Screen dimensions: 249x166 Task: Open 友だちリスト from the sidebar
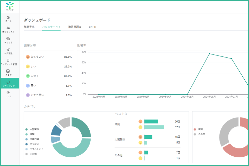8,30
